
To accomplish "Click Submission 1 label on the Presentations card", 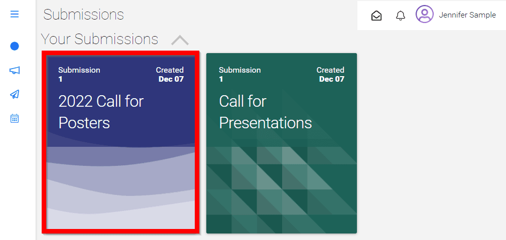I will pos(240,75).
